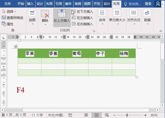The image size is (165, 118).
Task: Open the Insert (插入) tab
Action: click(30, 4)
